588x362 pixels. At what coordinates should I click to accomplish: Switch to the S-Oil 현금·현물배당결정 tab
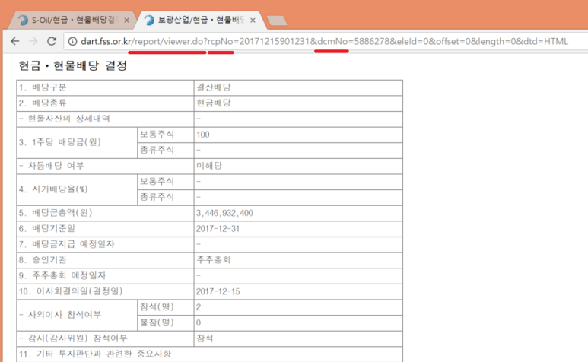(x=71, y=20)
